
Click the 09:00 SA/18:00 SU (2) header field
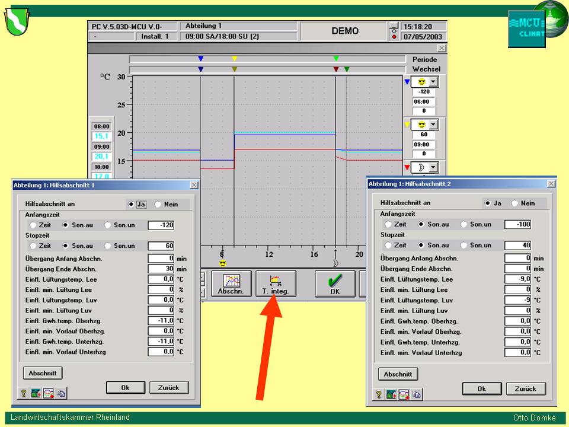tap(238, 36)
